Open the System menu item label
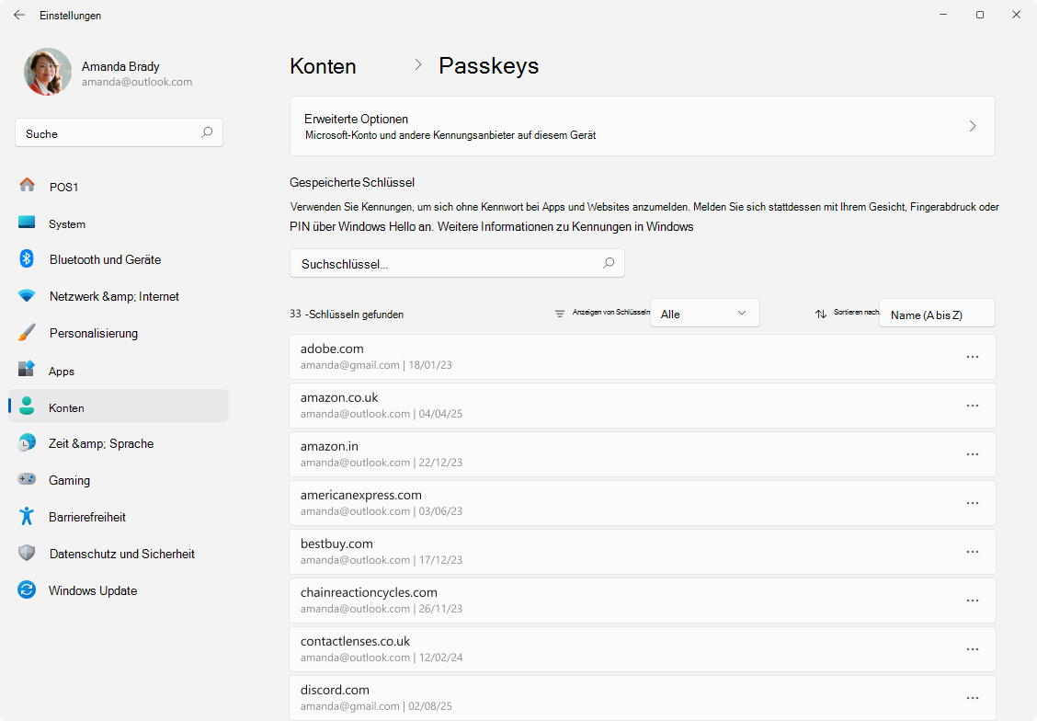 pos(67,224)
